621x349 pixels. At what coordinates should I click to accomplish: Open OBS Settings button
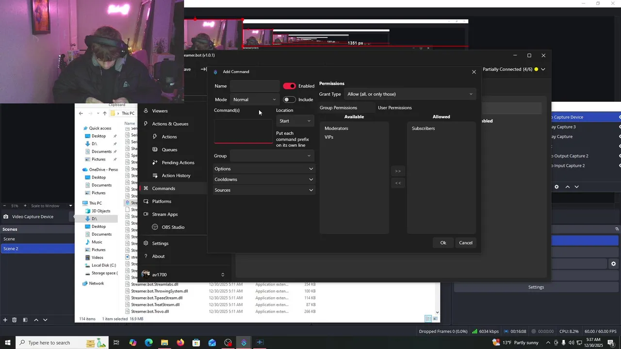[536, 287]
